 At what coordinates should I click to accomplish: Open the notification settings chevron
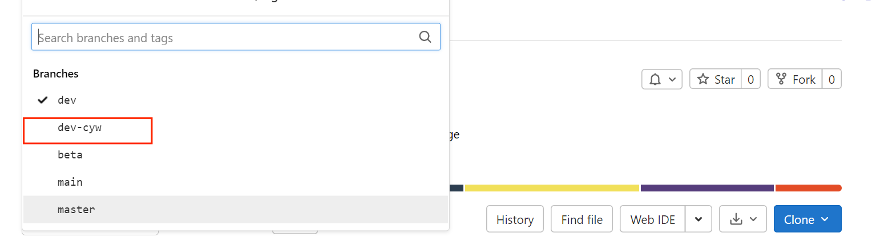pos(673,79)
